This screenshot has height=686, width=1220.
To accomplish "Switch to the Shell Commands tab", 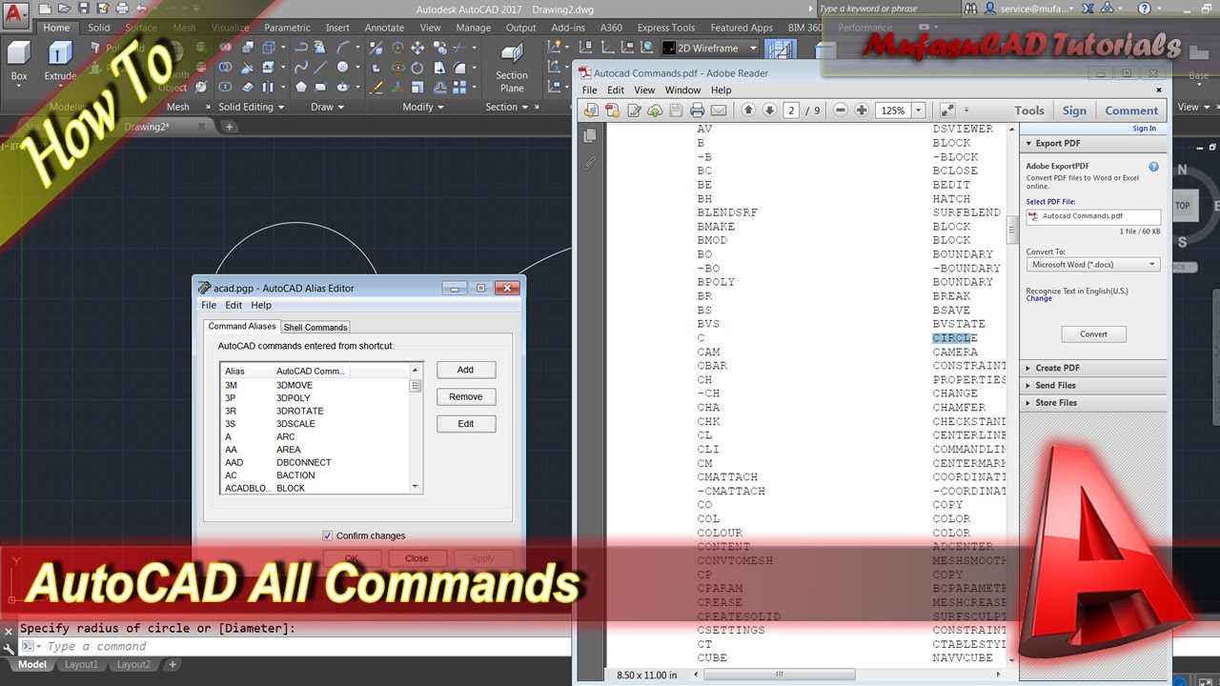I will [x=315, y=327].
